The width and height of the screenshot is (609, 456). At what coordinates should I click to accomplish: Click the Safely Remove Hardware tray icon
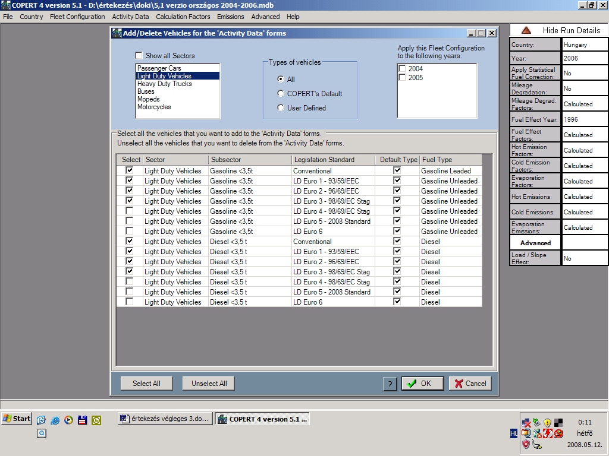click(x=537, y=423)
